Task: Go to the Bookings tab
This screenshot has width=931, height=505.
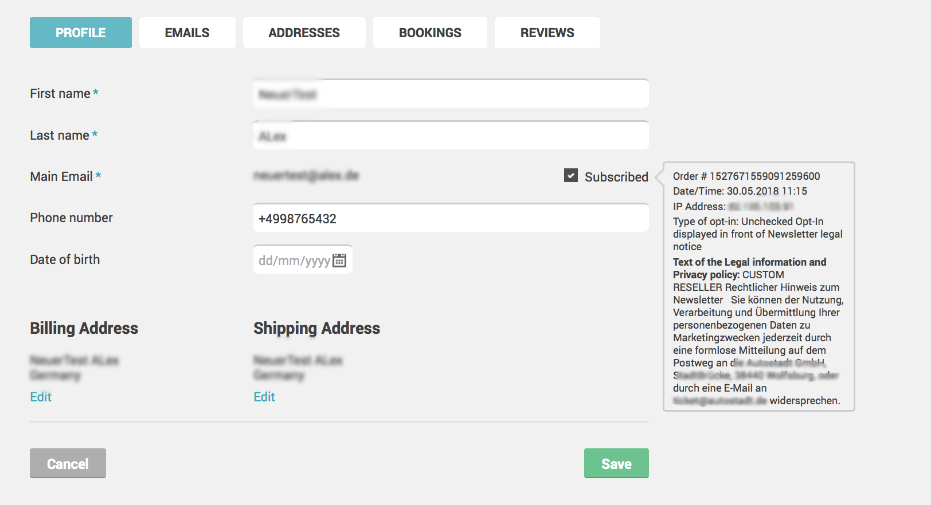Action: pyautogui.click(x=430, y=33)
